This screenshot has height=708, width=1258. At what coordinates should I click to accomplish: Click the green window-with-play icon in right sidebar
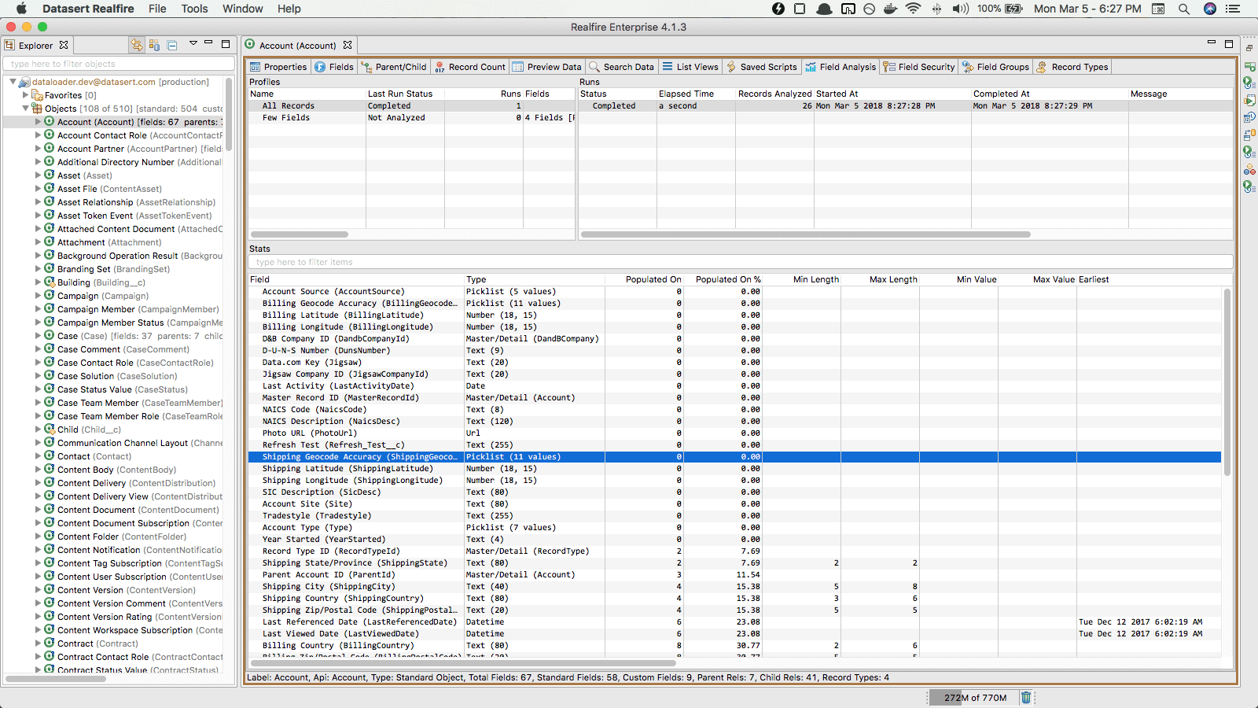(x=1249, y=66)
